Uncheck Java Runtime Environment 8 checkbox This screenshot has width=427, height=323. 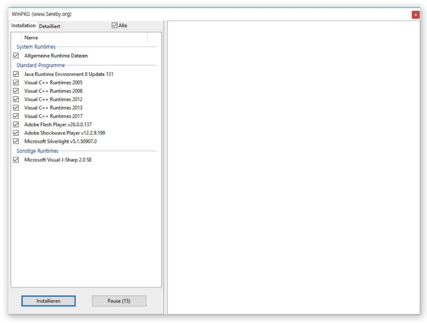[x=16, y=74]
